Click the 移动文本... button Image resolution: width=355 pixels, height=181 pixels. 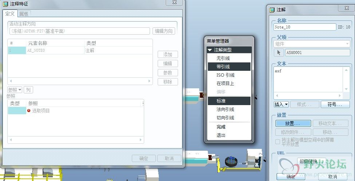[330, 123]
